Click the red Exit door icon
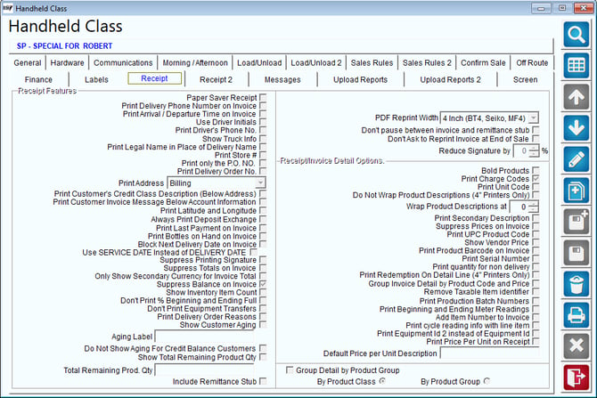The image size is (597, 398). (576, 378)
